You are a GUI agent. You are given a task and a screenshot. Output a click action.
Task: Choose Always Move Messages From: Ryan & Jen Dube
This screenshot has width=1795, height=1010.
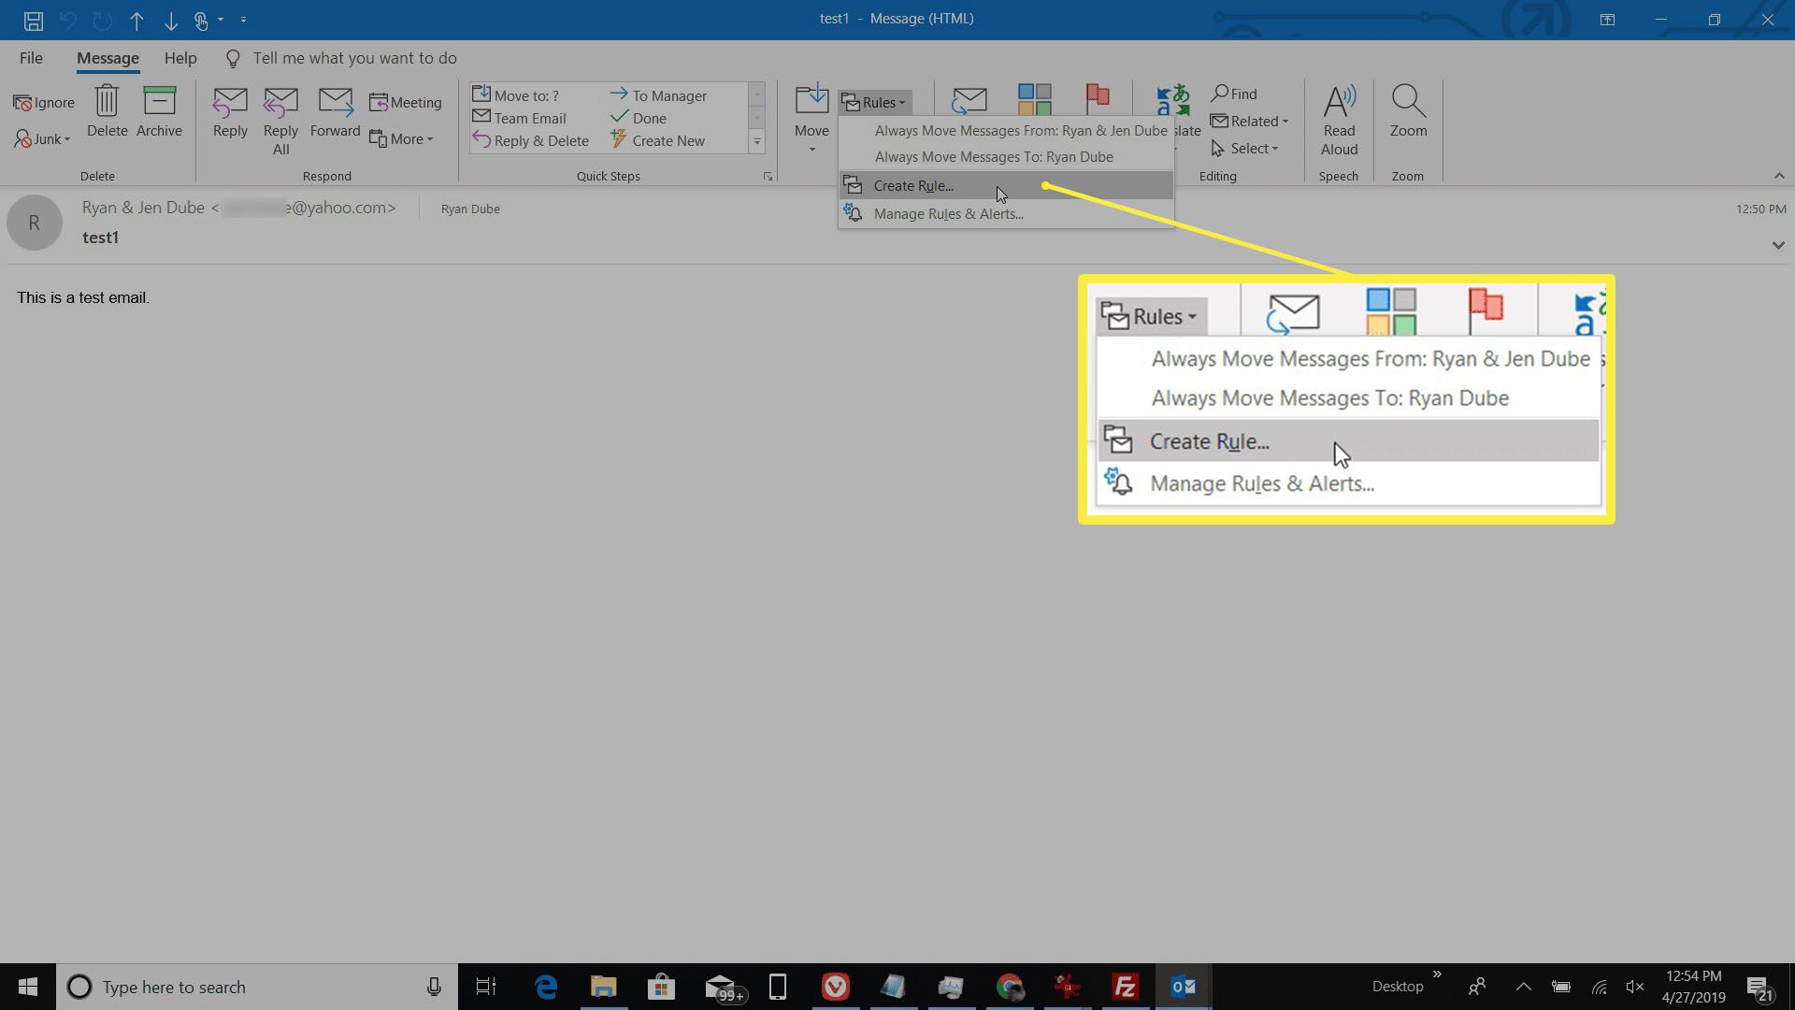coord(1006,130)
